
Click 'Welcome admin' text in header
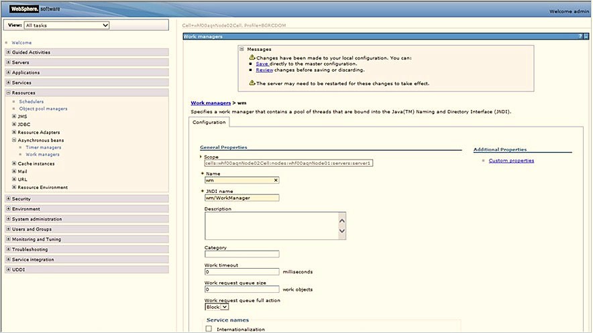[x=569, y=11]
